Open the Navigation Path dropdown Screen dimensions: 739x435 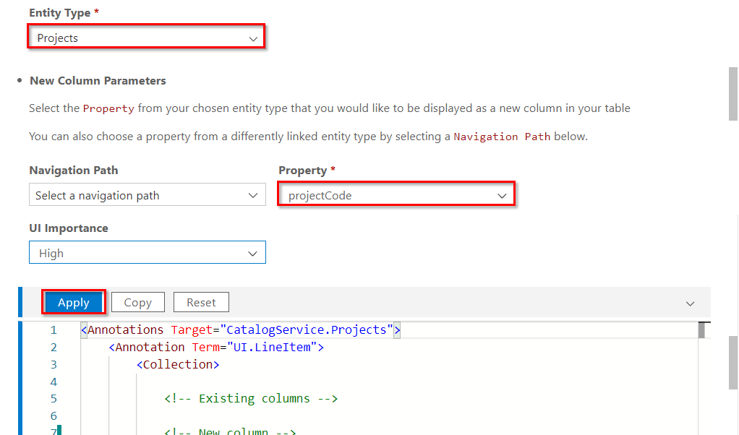pos(147,195)
